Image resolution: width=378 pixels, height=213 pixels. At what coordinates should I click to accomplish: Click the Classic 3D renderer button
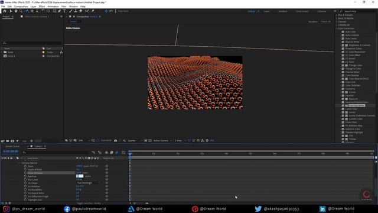pyautogui.click(x=325, y=21)
